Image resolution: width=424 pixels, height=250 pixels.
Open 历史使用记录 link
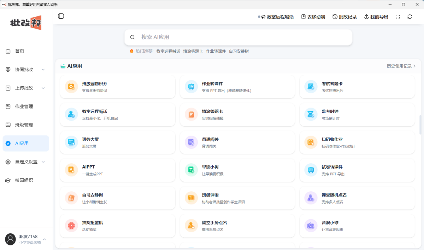pyautogui.click(x=401, y=66)
